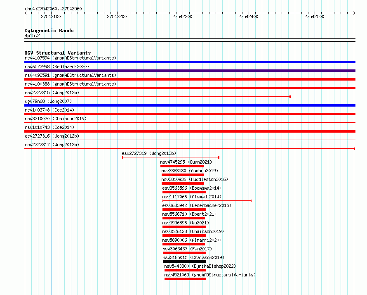Click ruler position 27542100
367x295 pixels.
tap(51, 17)
